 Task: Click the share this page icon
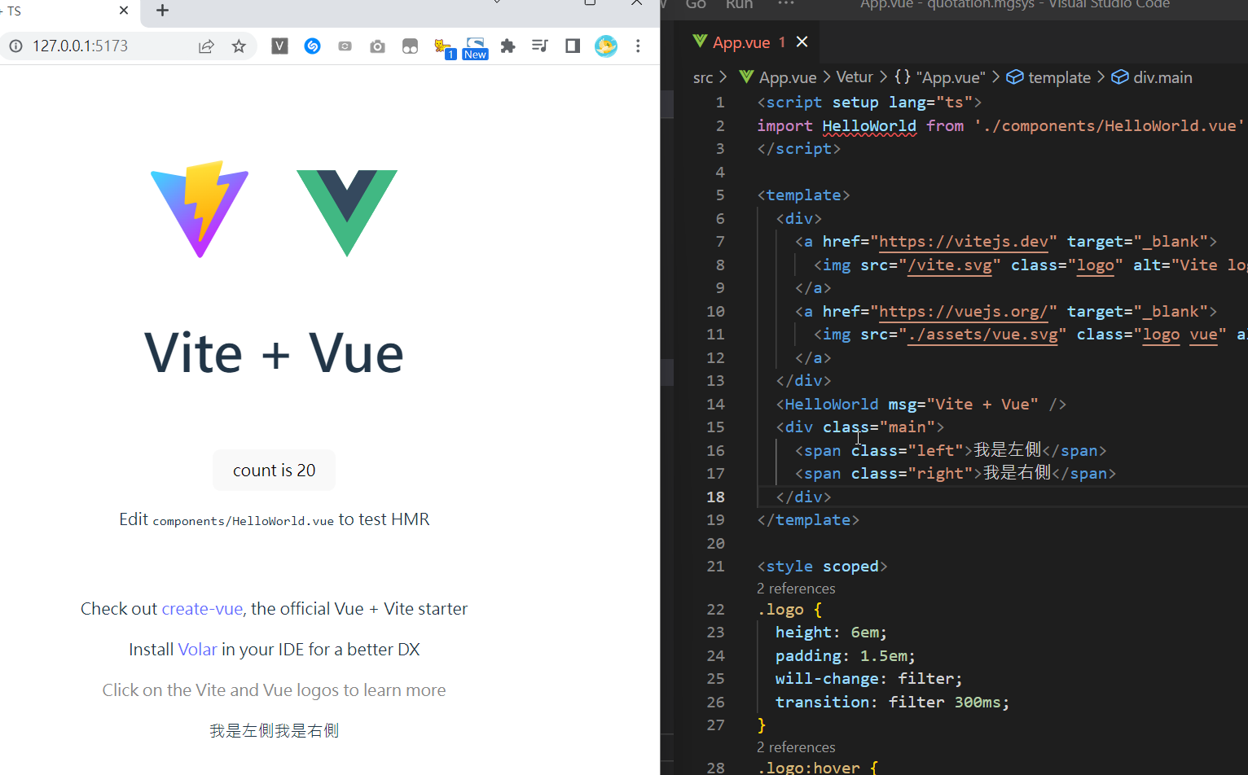click(206, 46)
